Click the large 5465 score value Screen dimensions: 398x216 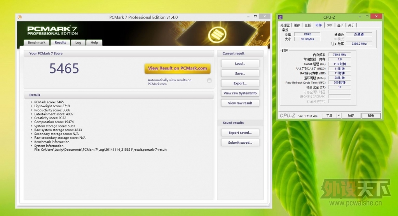coord(64,68)
